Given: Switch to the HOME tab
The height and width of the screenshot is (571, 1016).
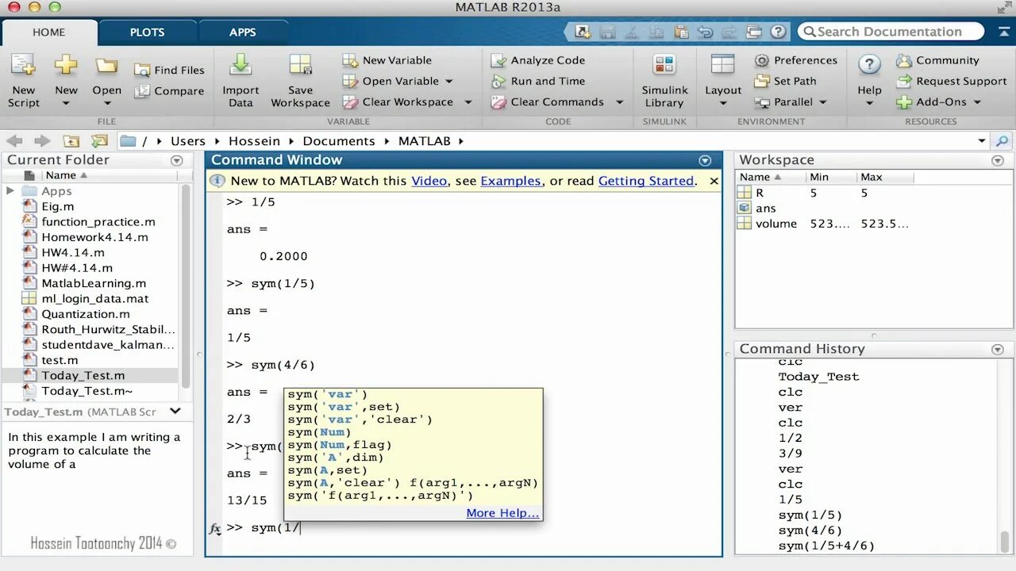Looking at the screenshot, I should coord(49,33).
